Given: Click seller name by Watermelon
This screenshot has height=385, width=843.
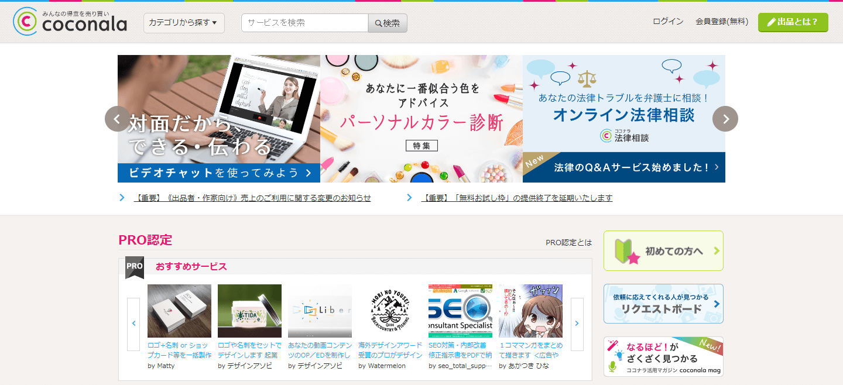Looking at the screenshot, I should pyautogui.click(x=382, y=366).
